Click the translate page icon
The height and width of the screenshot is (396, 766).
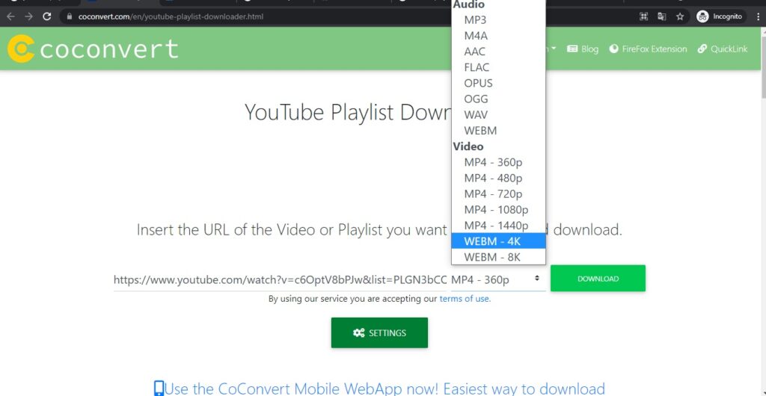pos(662,16)
